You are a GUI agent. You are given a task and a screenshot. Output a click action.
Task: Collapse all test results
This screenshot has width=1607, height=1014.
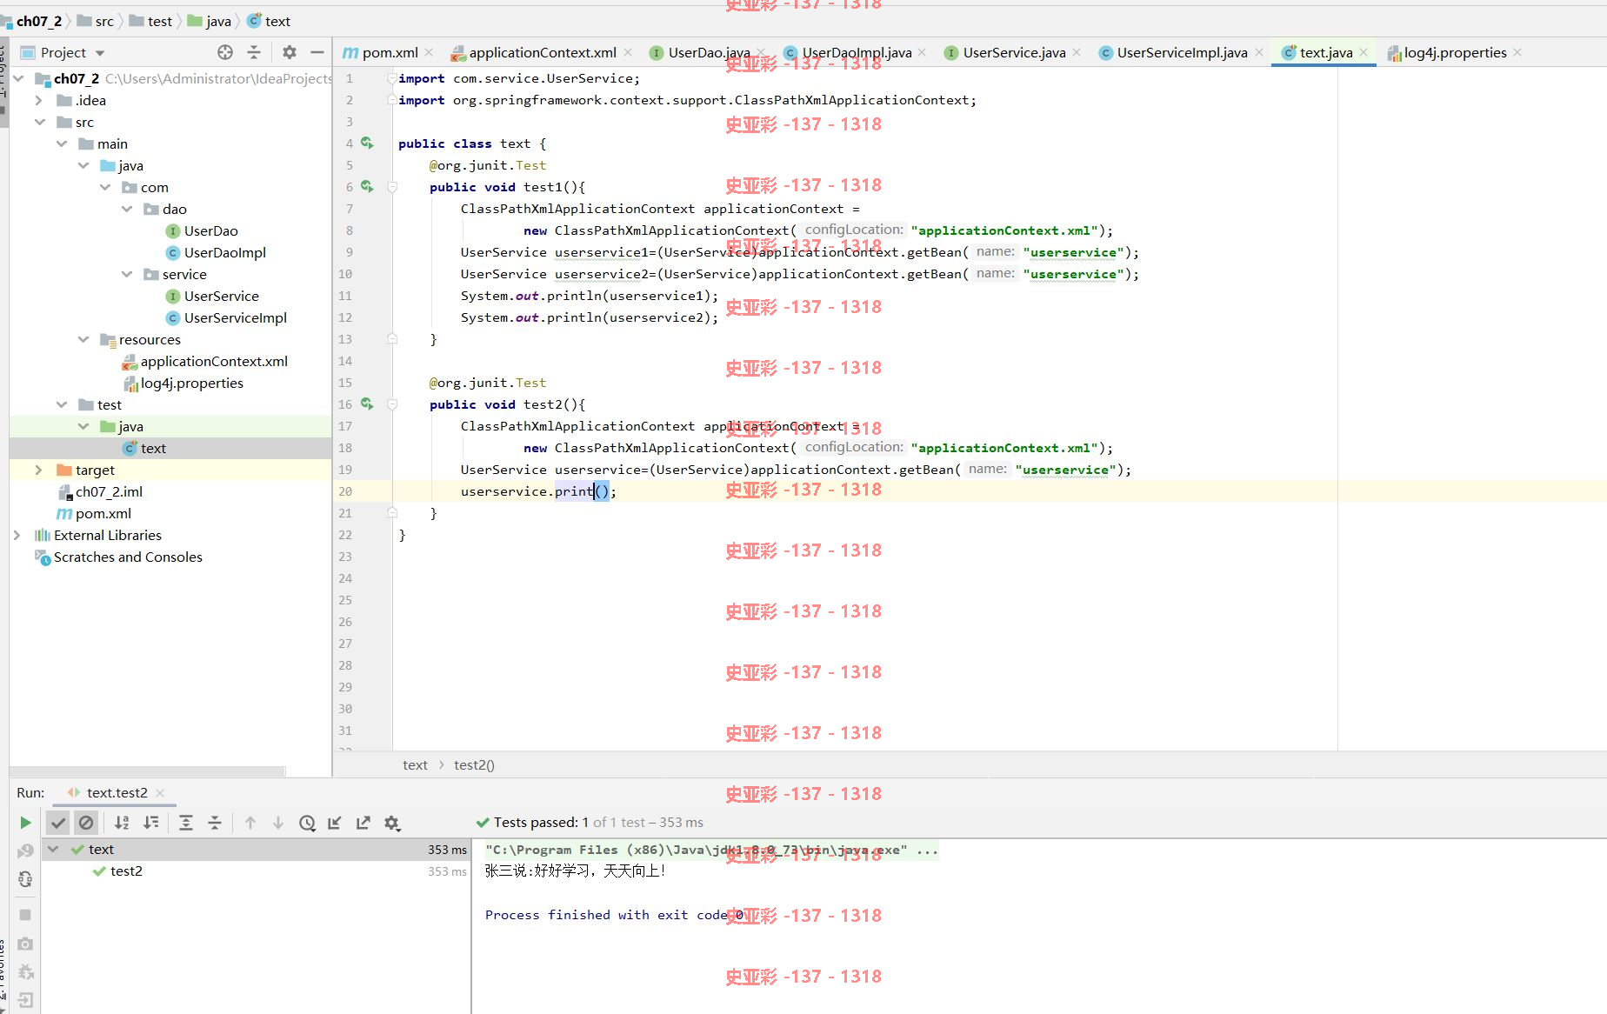pyautogui.click(x=215, y=823)
